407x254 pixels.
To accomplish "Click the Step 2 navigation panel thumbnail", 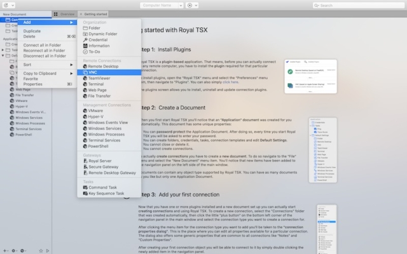I will [x=323, y=150].
